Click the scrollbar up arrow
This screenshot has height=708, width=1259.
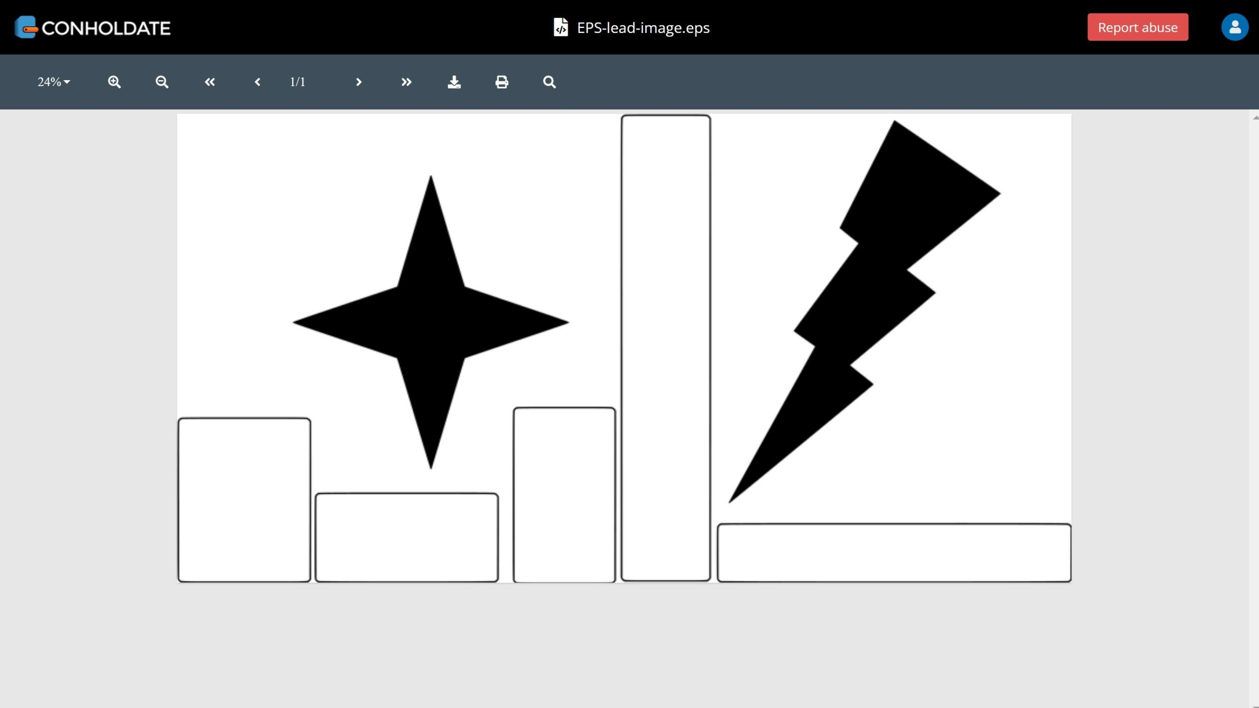point(1255,118)
